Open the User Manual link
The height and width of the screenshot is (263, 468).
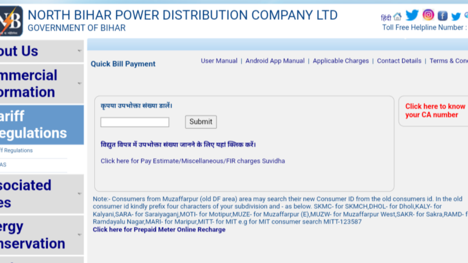pyautogui.click(x=219, y=61)
